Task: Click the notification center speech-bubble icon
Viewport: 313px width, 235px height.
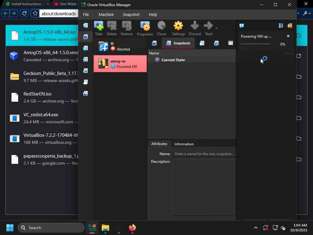Action: pyautogui.click(x=241, y=26)
